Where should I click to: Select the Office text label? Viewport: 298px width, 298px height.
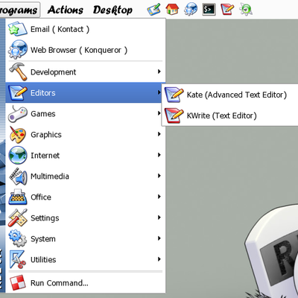click(41, 197)
